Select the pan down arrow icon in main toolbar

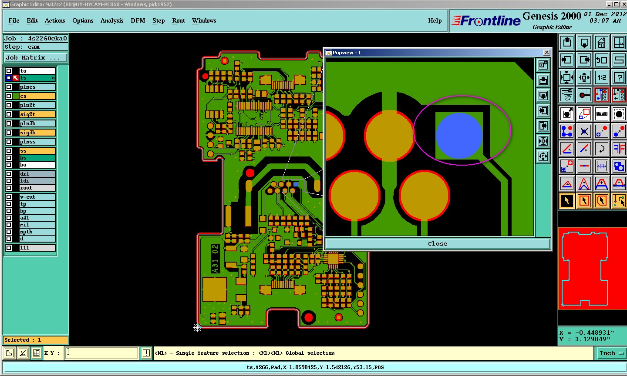point(584,43)
